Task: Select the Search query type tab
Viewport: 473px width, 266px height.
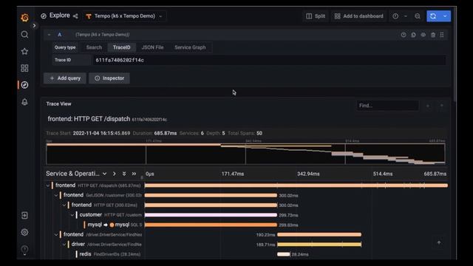Action: pos(94,47)
